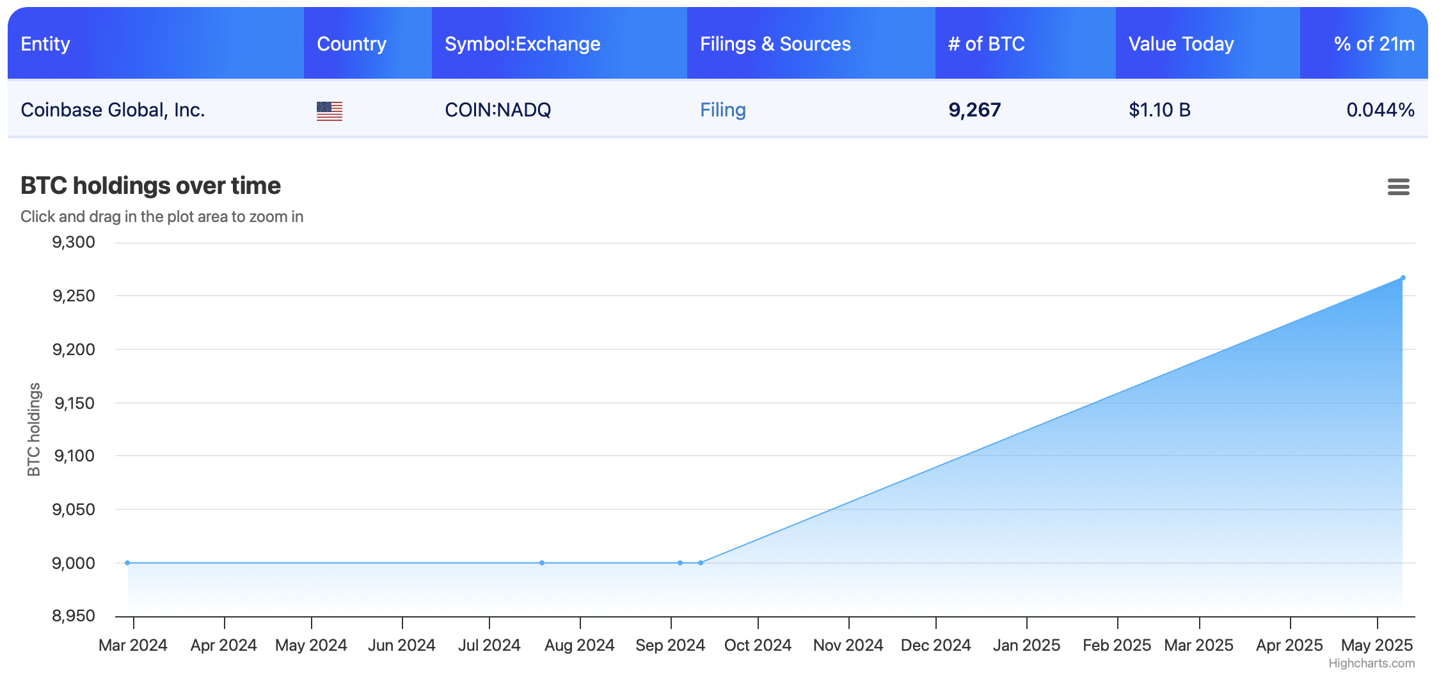This screenshot has height=677, width=1439.
Task: Click the Sep 2024 x-axis label
Action: pyautogui.click(x=671, y=645)
